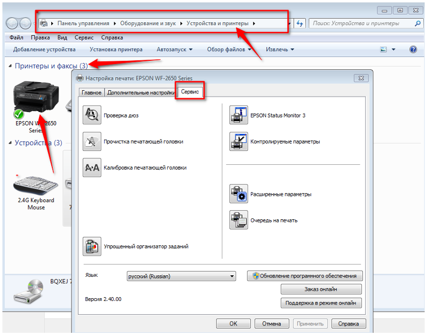427x335 pixels.
Task: Click the Отмена button
Action: (272, 324)
